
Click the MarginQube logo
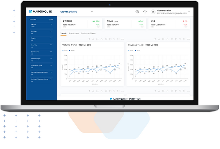pyautogui.click(x=40, y=12)
